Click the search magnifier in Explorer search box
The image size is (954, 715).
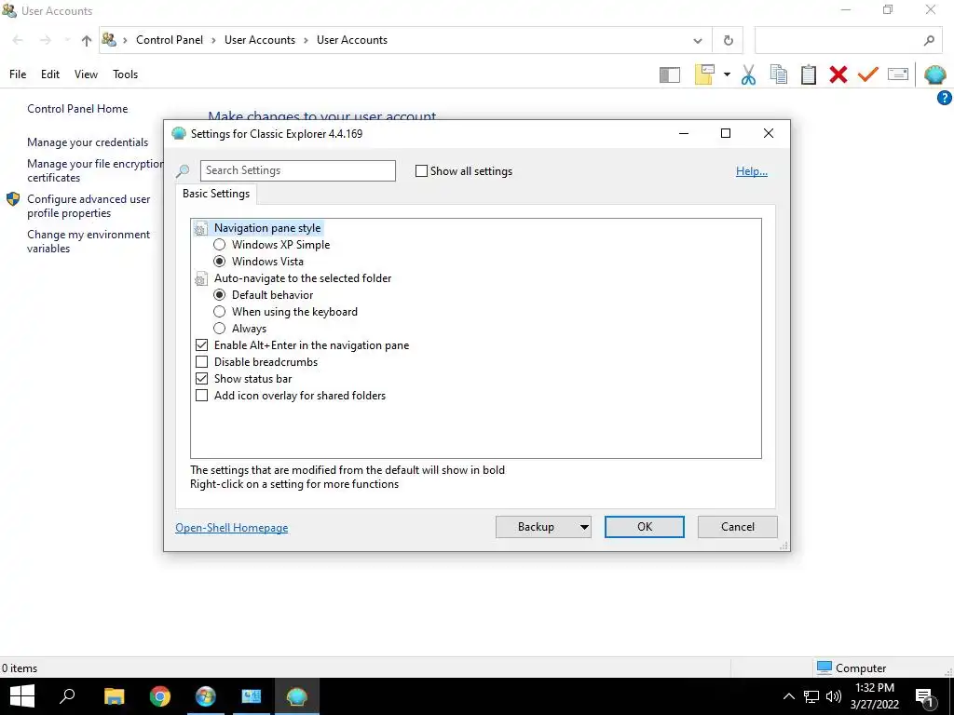pos(929,41)
